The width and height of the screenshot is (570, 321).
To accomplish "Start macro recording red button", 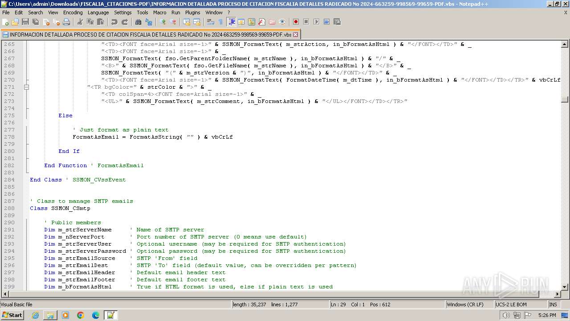I will pyautogui.click(x=296, y=22).
